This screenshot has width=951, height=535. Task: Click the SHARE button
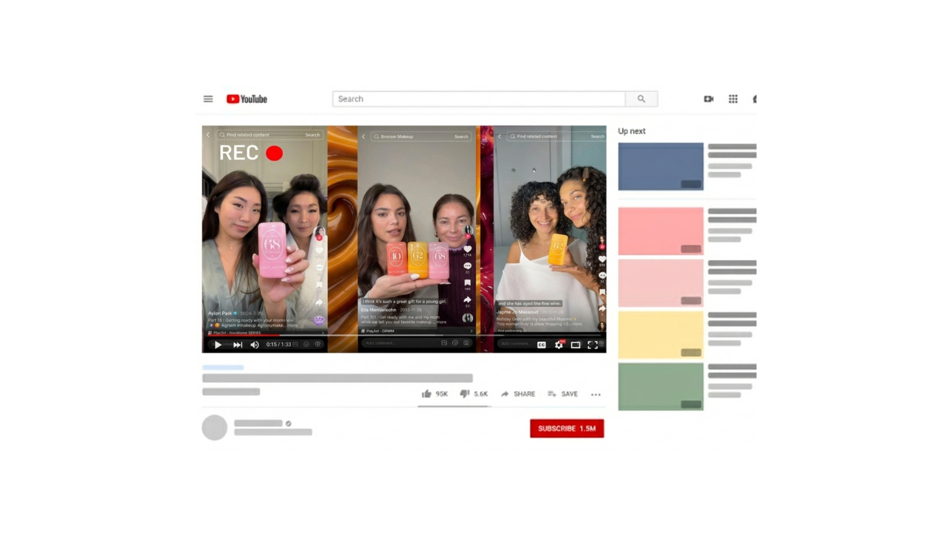tap(518, 394)
